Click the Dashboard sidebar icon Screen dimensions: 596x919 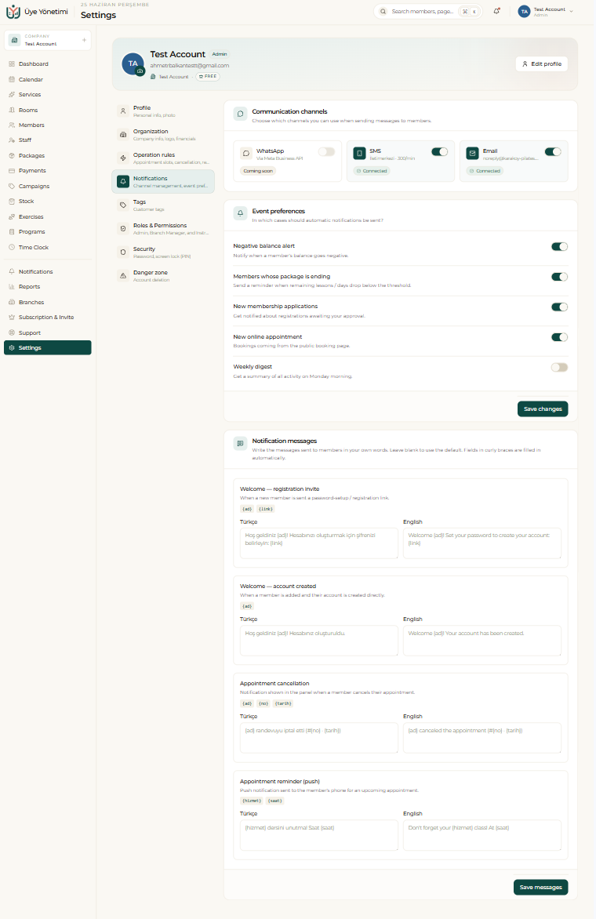pyautogui.click(x=12, y=64)
